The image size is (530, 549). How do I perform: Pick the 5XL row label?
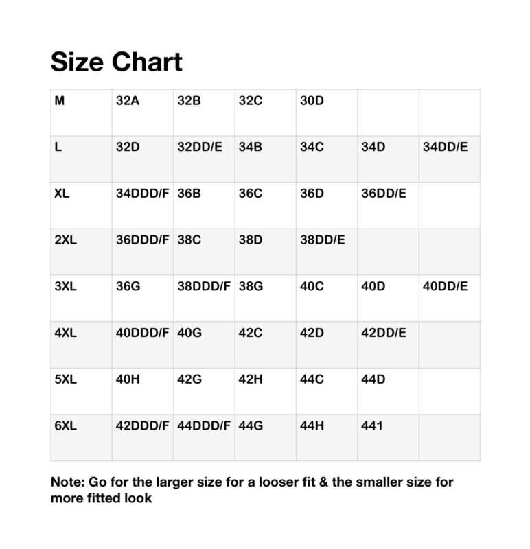tap(65, 379)
